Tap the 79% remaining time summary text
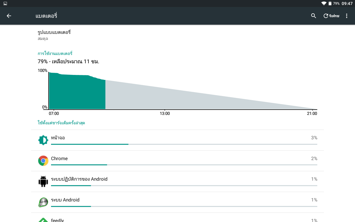The width and height of the screenshot is (355, 222). pos(69,61)
